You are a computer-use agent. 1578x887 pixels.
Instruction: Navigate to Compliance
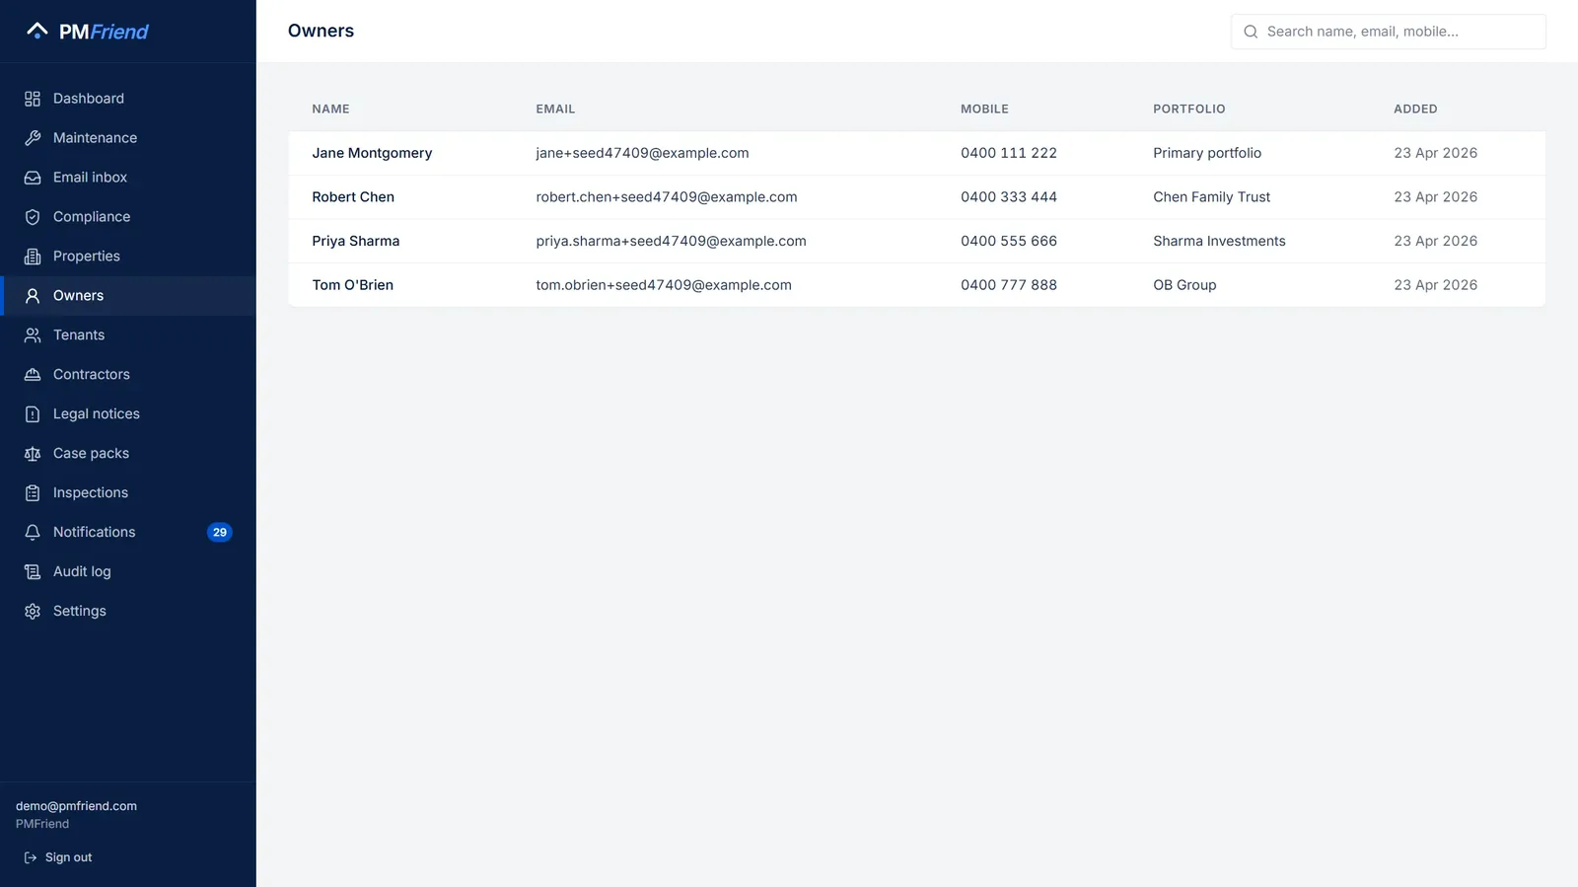click(x=128, y=217)
